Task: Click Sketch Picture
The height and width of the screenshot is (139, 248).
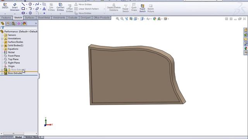Action: pyautogui.click(x=151, y=8)
